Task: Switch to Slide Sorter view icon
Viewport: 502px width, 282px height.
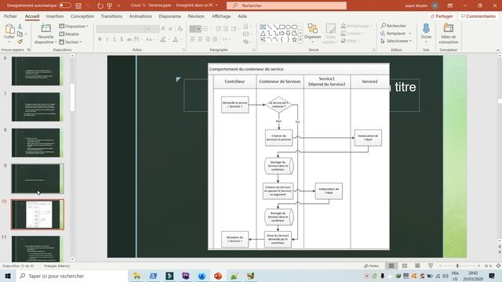Action: (x=405, y=266)
